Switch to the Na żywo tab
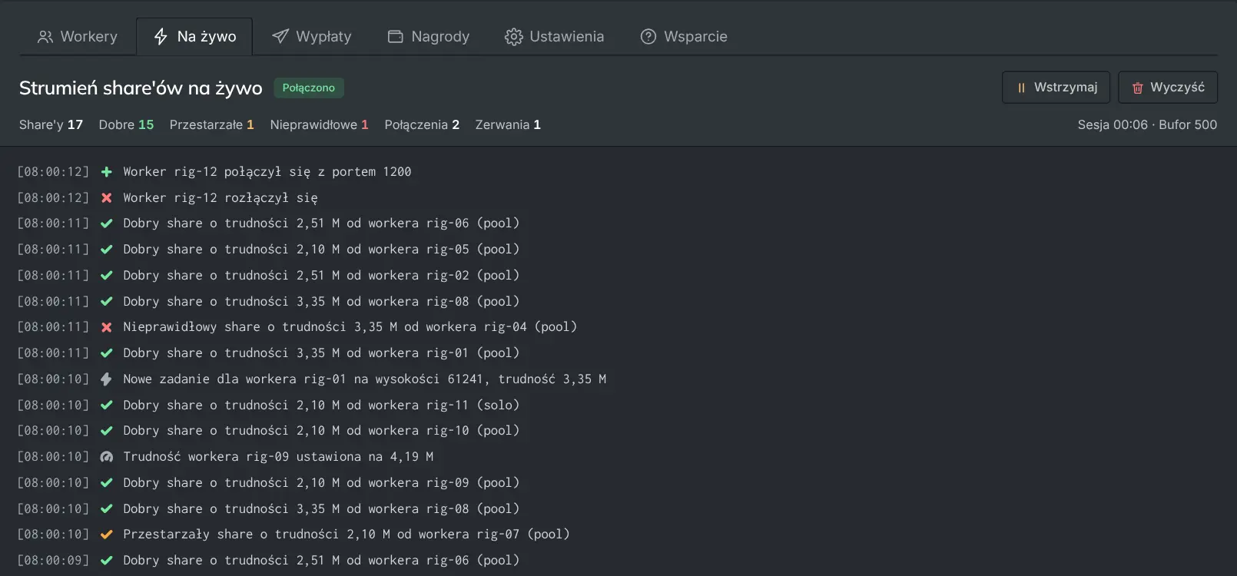1237x576 pixels. [x=194, y=36]
